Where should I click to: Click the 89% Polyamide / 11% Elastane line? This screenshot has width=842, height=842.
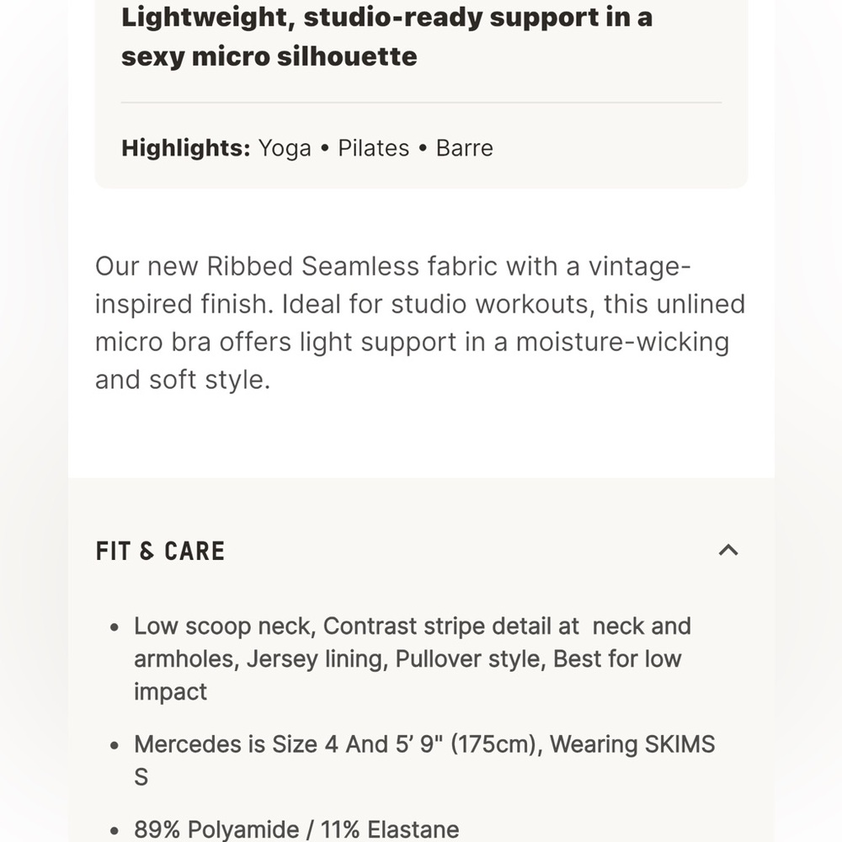point(296,829)
